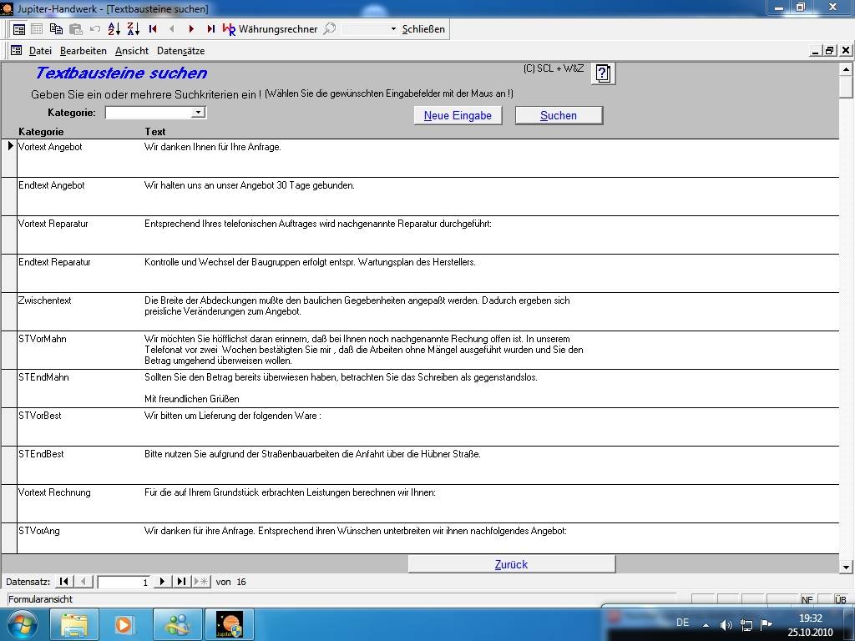Click the help question mark icon
Screen dimensions: 855x641
coord(604,73)
